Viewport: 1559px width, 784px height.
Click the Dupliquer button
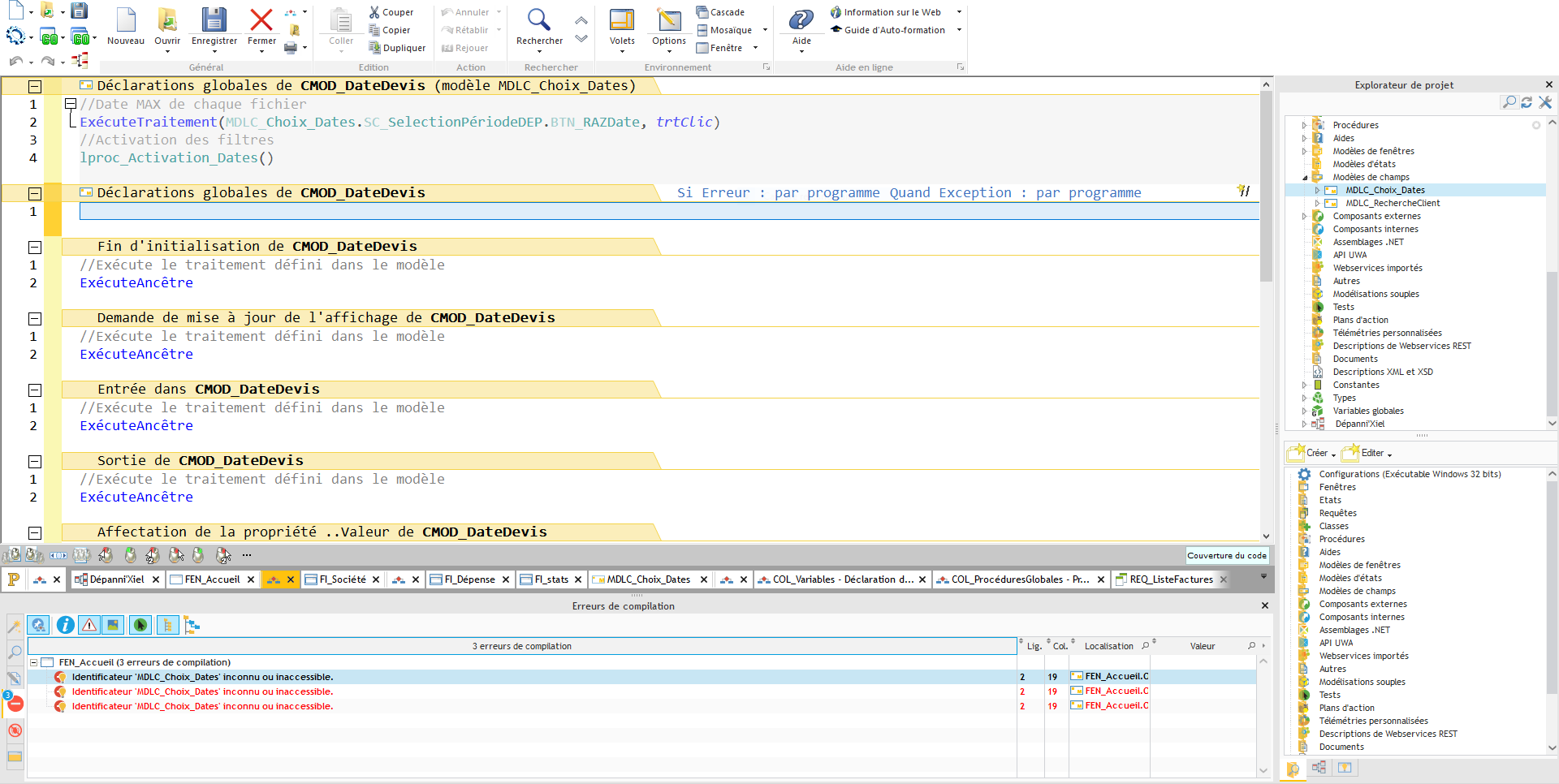(397, 48)
